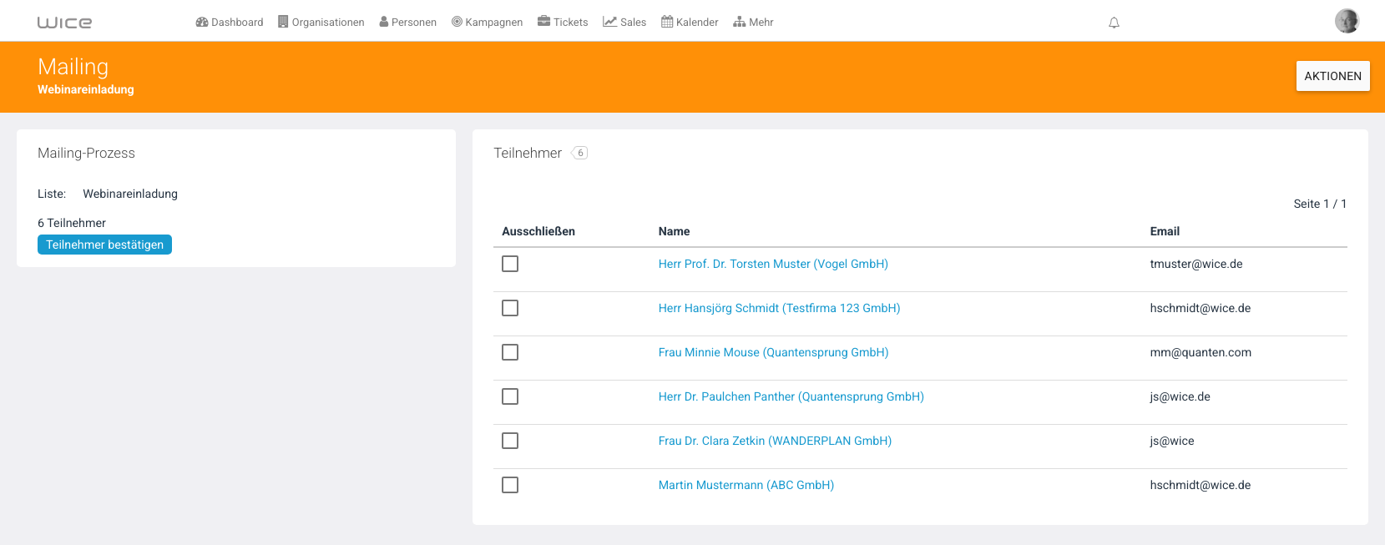Click the Webinareinladung list name

coord(130,194)
